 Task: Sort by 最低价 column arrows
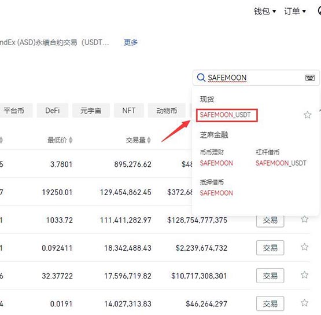pos(71,140)
